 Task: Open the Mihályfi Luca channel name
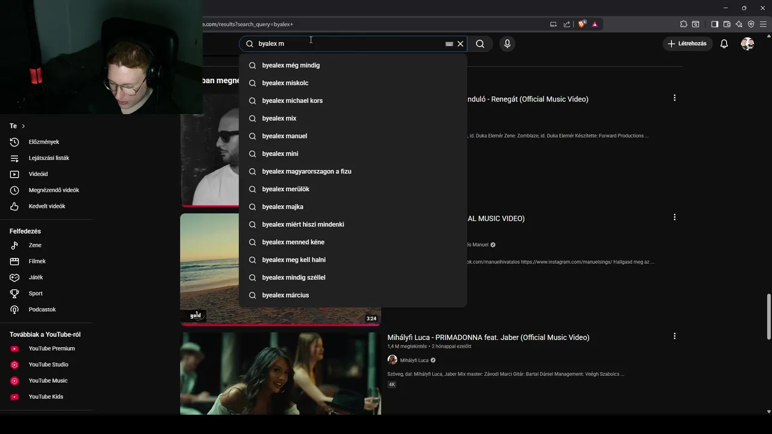(x=414, y=360)
